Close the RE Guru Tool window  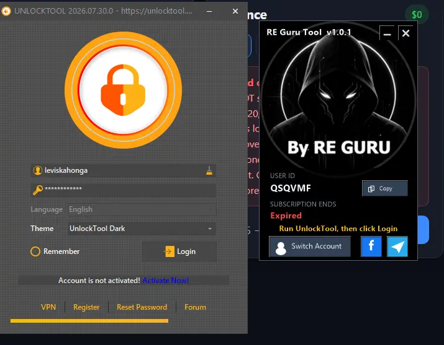405,33
